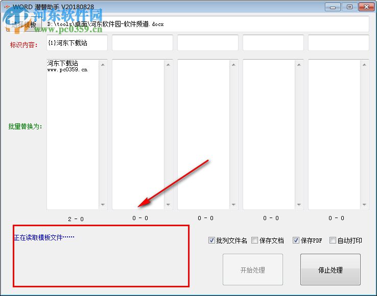Close the WORD 潜替助手 window
Viewport: 377px width, 296px height.
(366, 7)
